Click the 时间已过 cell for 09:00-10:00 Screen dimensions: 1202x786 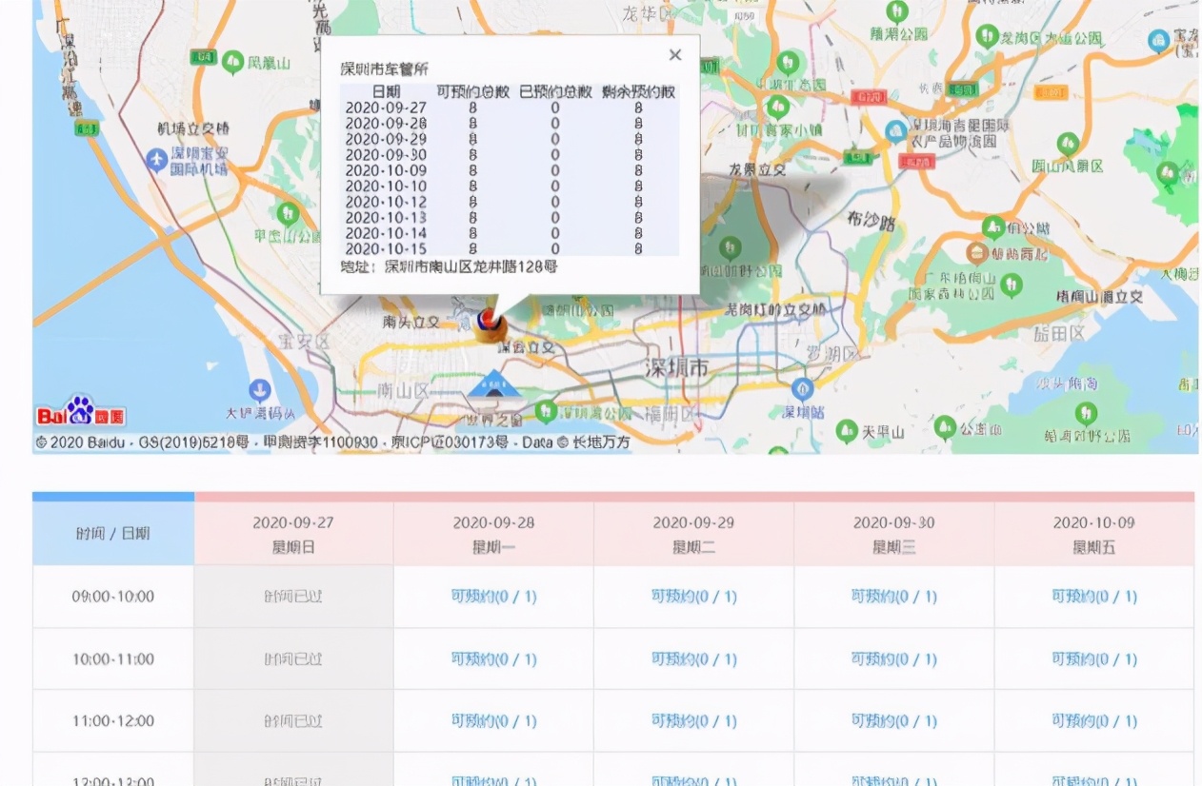coord(293,597)
